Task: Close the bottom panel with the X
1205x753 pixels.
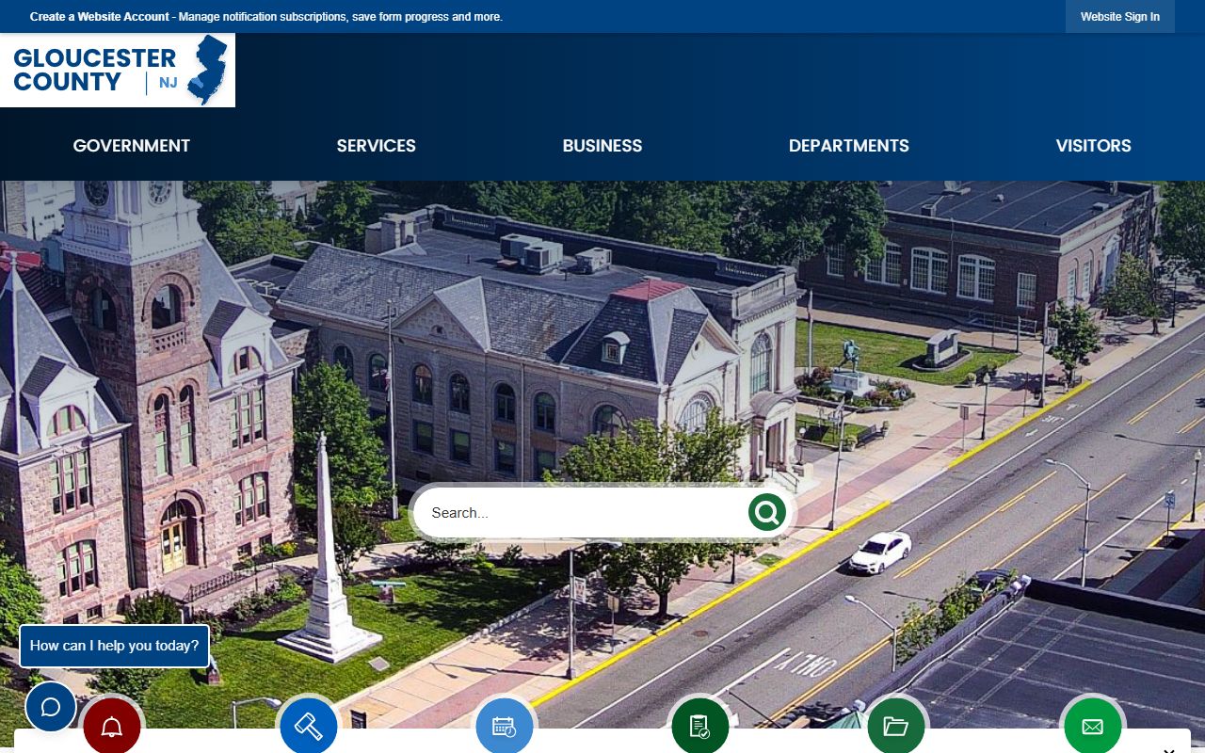Action: pos(1169,750)
